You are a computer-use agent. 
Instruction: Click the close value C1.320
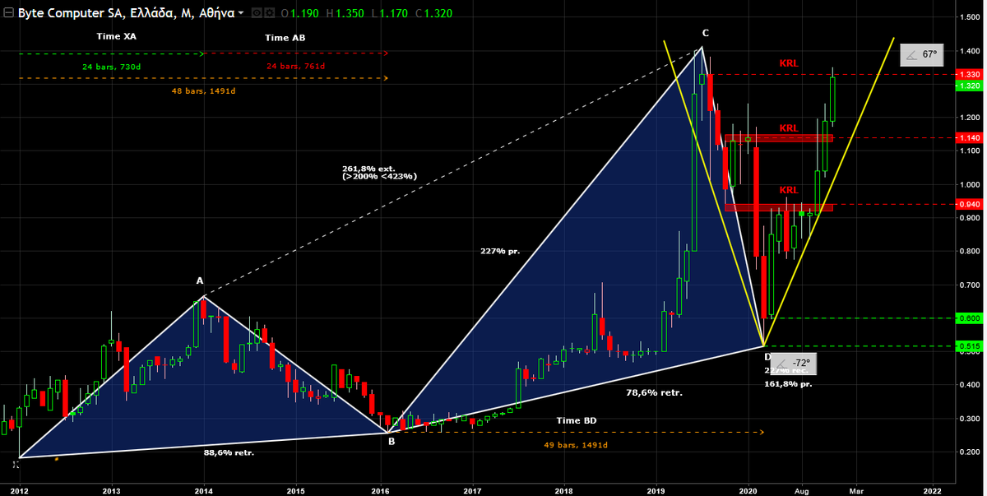436,14
